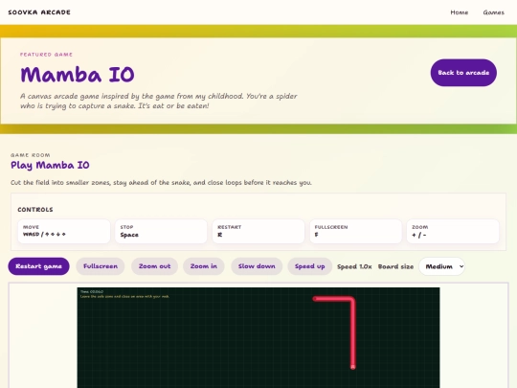517x388 pixels.
Task: Open the Board size Medium dropdown
Action: (441, 266)
